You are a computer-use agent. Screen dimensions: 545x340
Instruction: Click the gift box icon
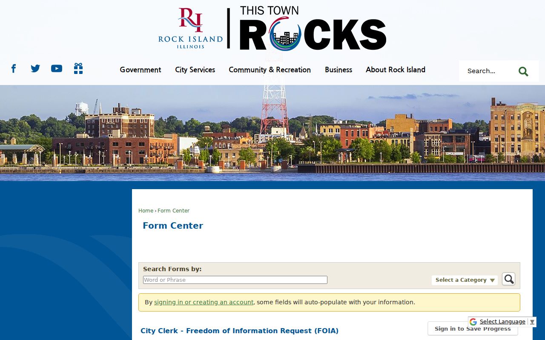tap(78, 68)
